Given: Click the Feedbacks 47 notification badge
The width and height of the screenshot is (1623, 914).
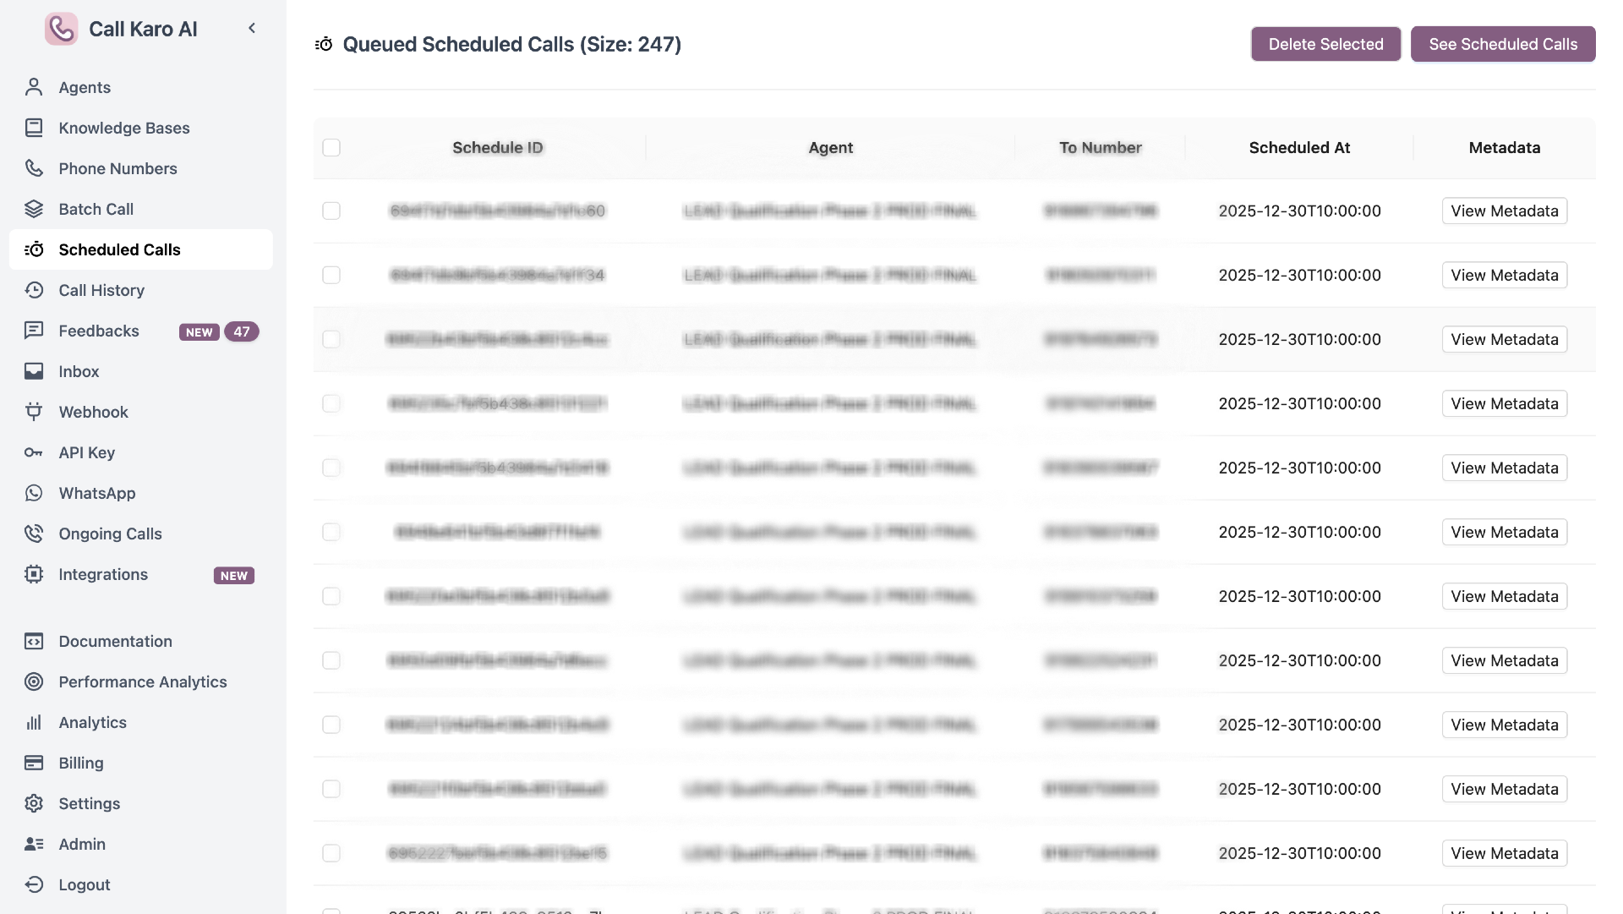Looking at the screenshot, I should pyautogui.click(x=242, y=331).
